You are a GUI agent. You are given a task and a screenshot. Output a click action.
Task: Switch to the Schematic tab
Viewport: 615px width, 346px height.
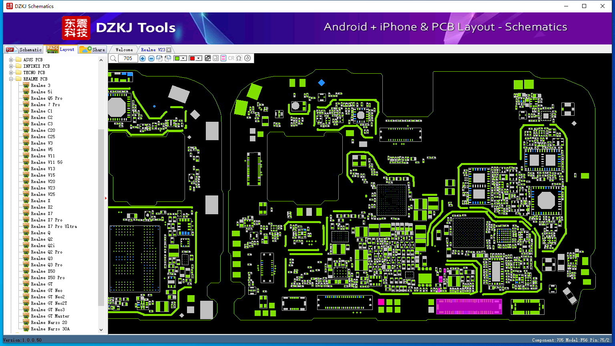click(x=24, y=50)
